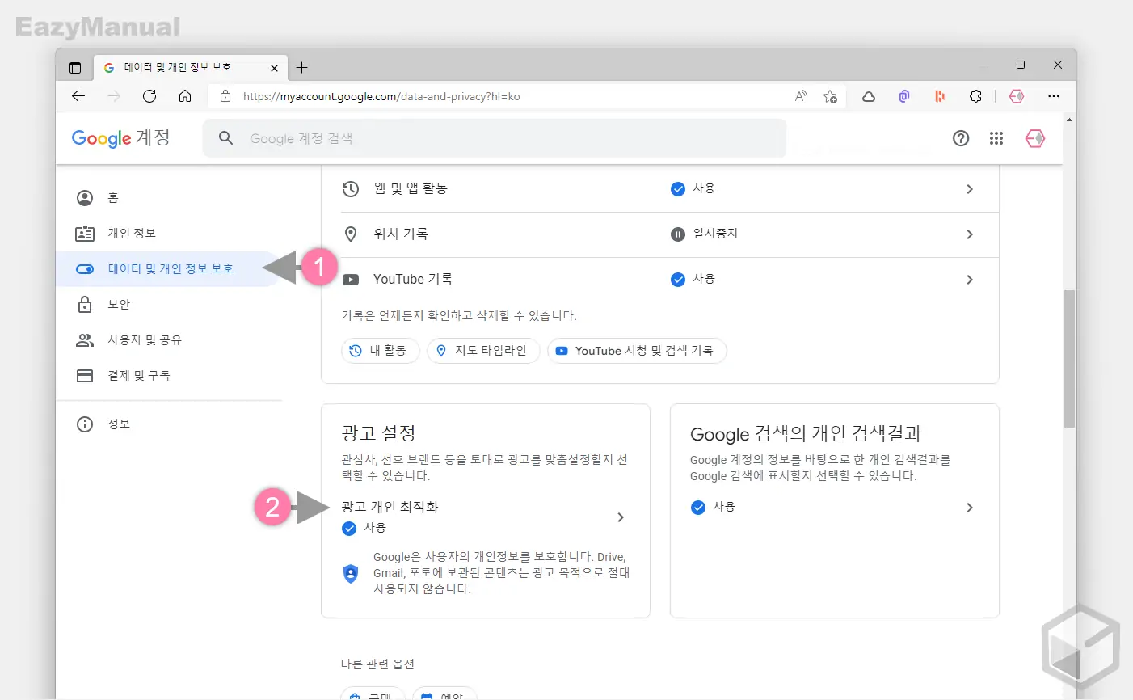The width and height of the screenshot is (1133, 700).
Task: Click the browser forward arrow
Action: (x=114, y=96)
